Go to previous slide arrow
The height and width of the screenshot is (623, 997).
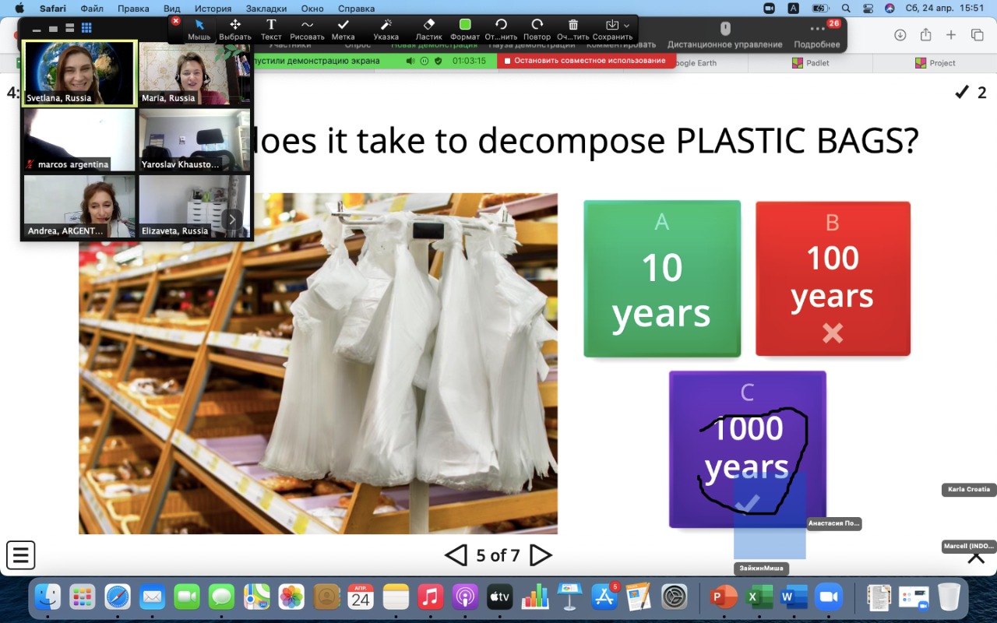[x=456, y=555]
